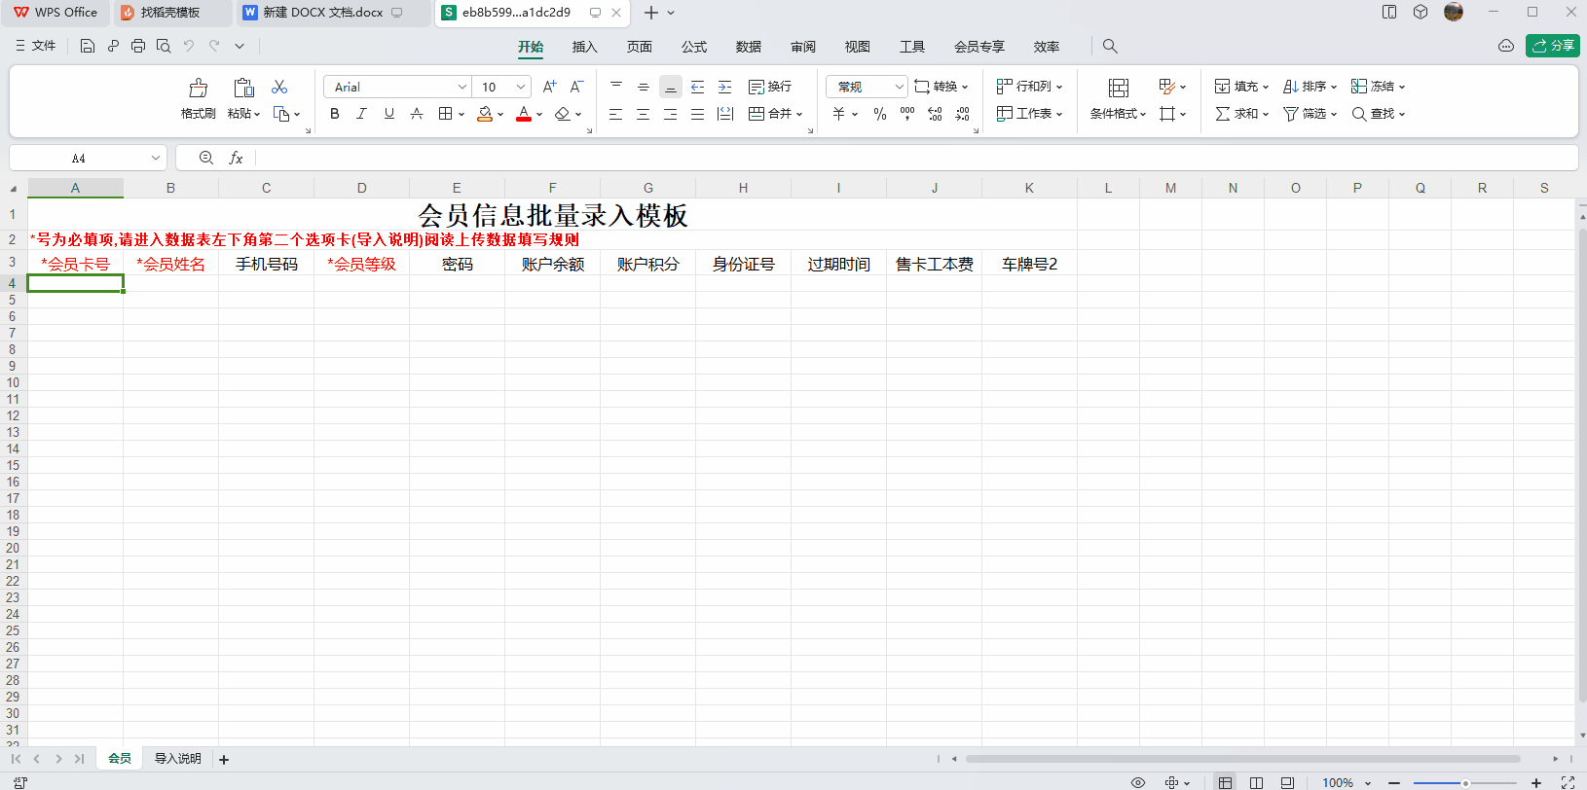
Task: Click the Format Painter (格式刷) icon
Action: click(199, 88)
